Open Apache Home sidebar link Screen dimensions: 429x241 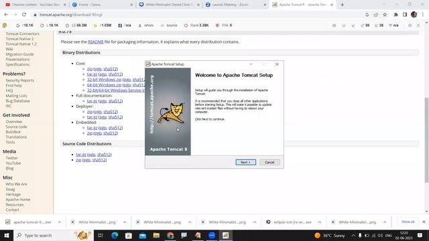[18, 199]
